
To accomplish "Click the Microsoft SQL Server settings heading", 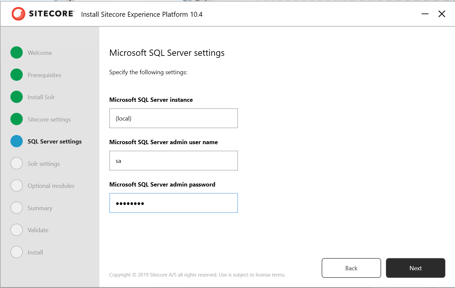I will pos(167,53).
